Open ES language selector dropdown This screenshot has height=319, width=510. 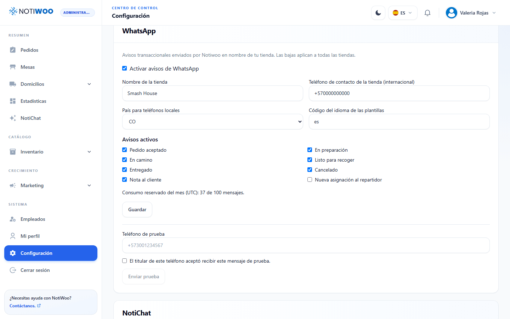coord(403,13)
